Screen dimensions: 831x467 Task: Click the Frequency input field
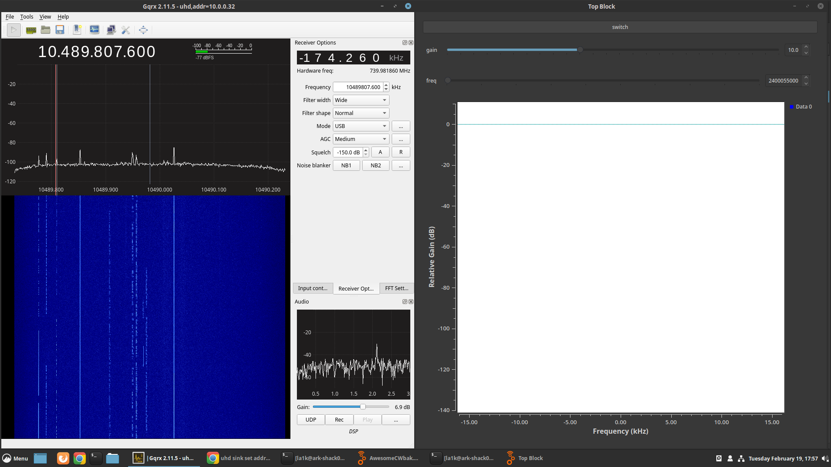(x=358, y=87)
